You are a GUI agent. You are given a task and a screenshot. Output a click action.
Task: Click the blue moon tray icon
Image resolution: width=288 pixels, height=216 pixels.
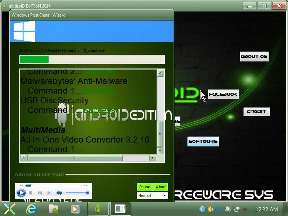pyautogui.click(x=202, y=209)
